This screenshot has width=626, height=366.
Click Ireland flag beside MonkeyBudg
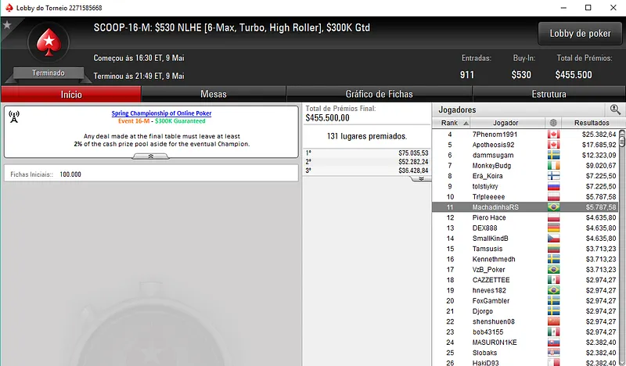tap(553, 165)
